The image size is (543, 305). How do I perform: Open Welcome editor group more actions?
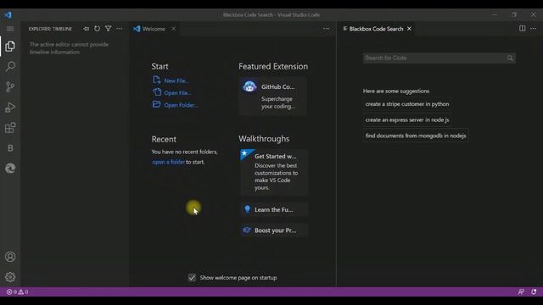click(326, 29)
